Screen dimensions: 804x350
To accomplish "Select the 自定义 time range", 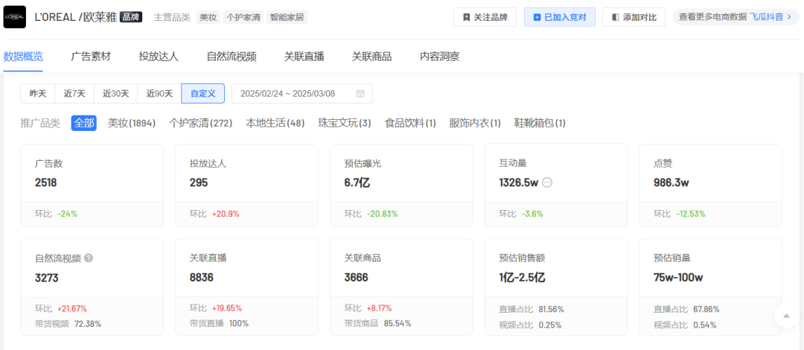I will [x=203, y=93].
